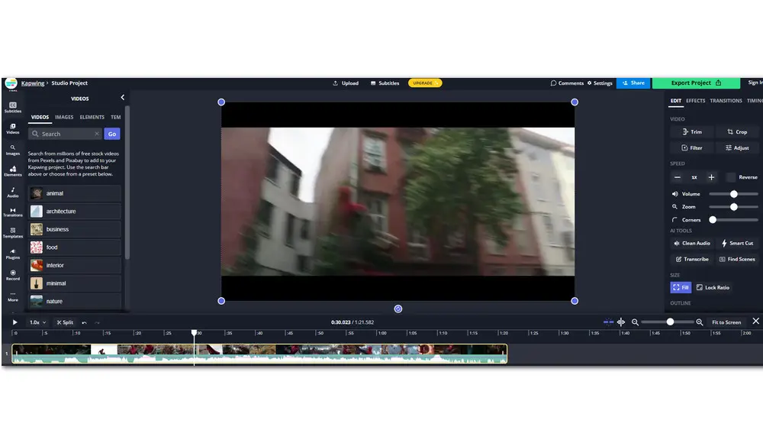Click the Zoom slider handle in Edit panel
Screen dimensions: 763x443
point(734,207)
